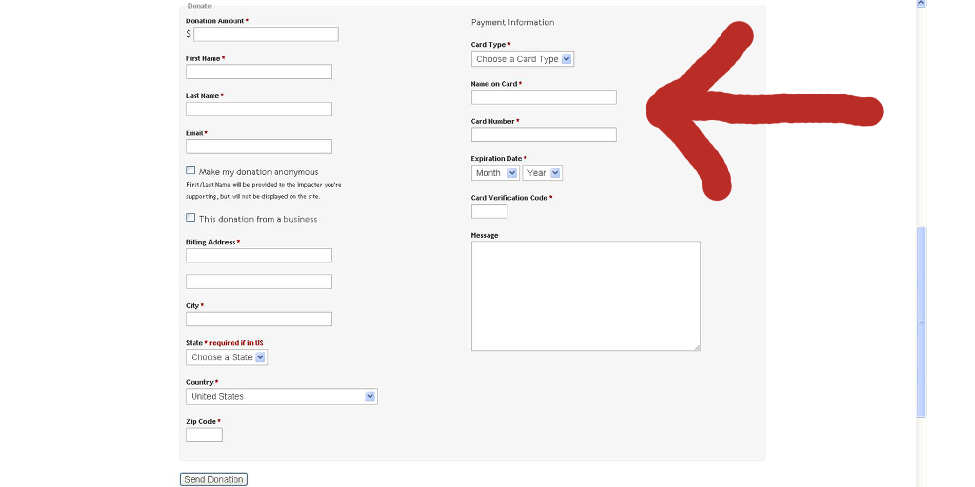Click the Zip Code input box
The width and height of the screenshot is (975, 487).
204,435
